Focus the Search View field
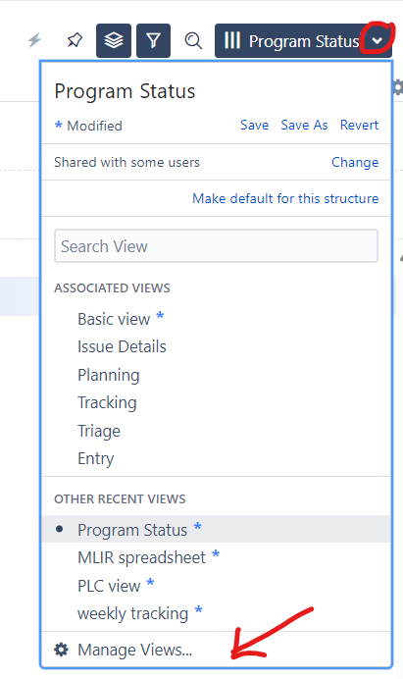The height and width of the screenshot is (679, 403). point(216,246)
